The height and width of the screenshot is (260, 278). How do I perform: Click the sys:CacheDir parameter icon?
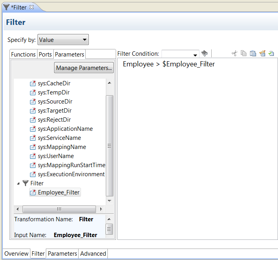pos(33,83)
